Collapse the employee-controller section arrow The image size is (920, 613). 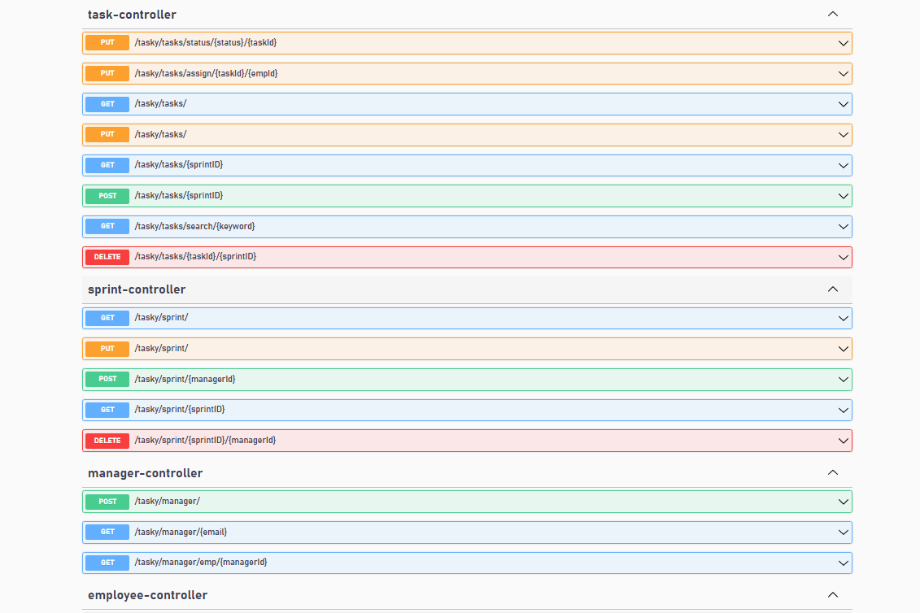[832, 595]
